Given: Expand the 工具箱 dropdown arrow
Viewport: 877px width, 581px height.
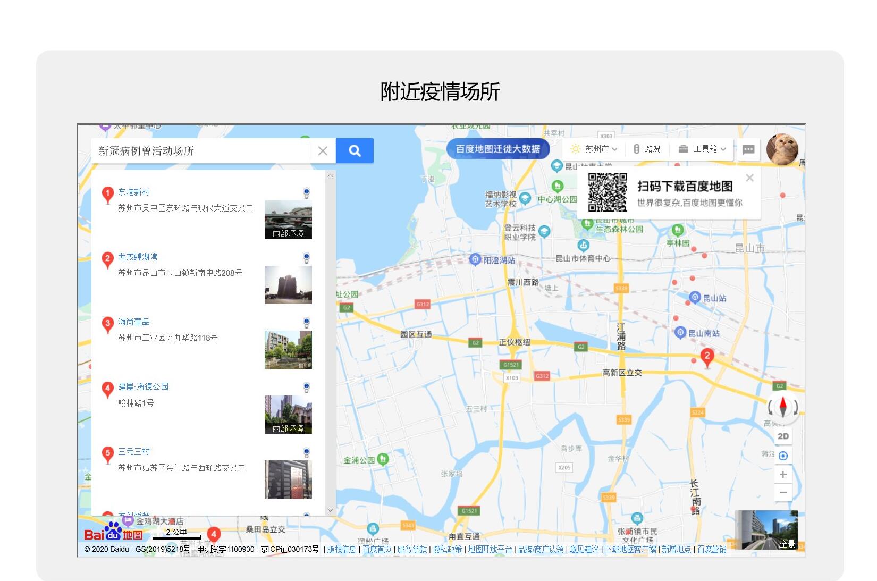Looking at the screenshot, I should pyautogui.click(x=722, y=149).
